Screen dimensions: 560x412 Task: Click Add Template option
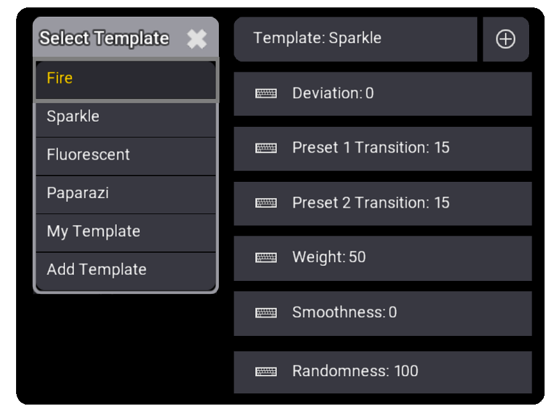pos(125,271)
